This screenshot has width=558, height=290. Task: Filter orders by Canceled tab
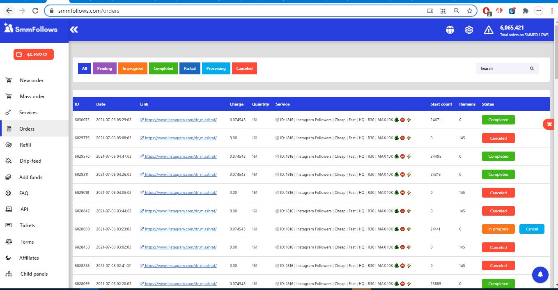(x=244, y=69)
